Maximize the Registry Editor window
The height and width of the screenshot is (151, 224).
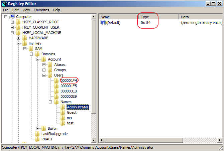214,4
